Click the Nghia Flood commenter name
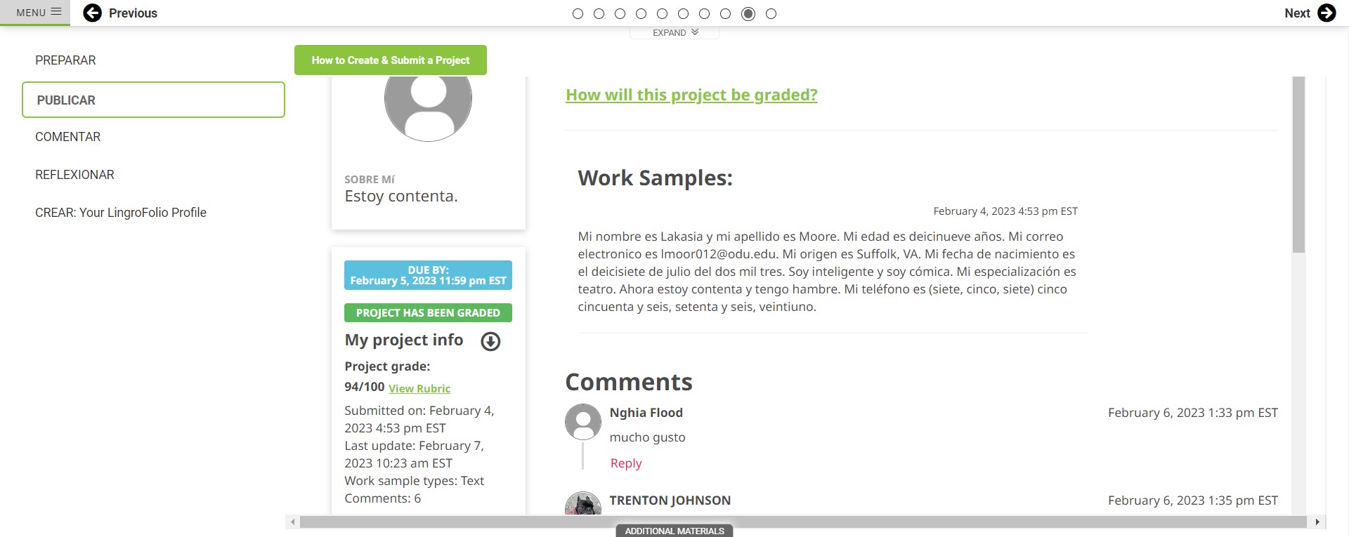1349x537 pixels. [646, 413]
